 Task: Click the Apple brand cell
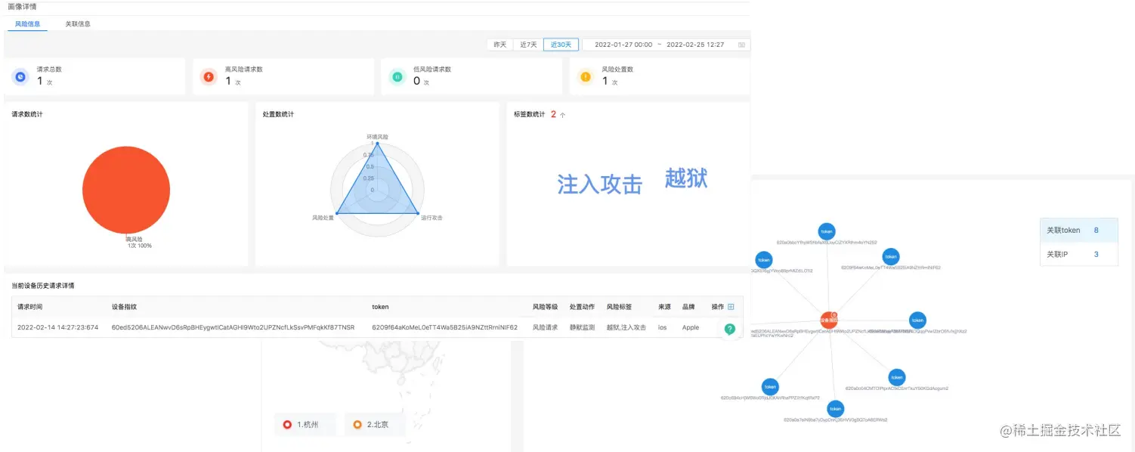[x=691, y=328]
